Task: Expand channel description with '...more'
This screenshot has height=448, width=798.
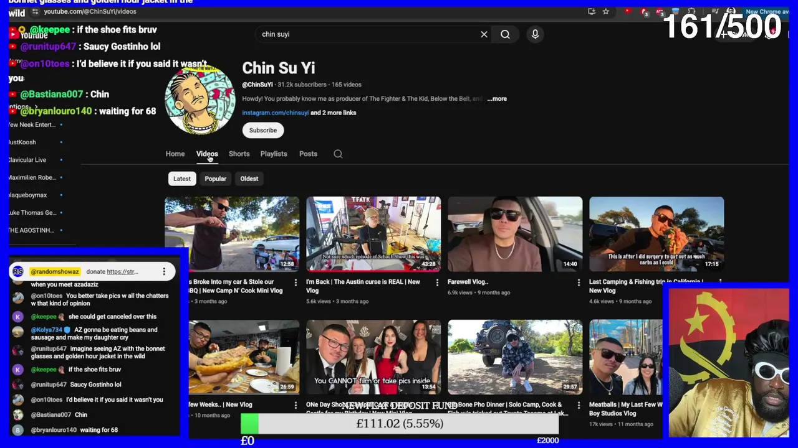Action: [x=497, y=98]
